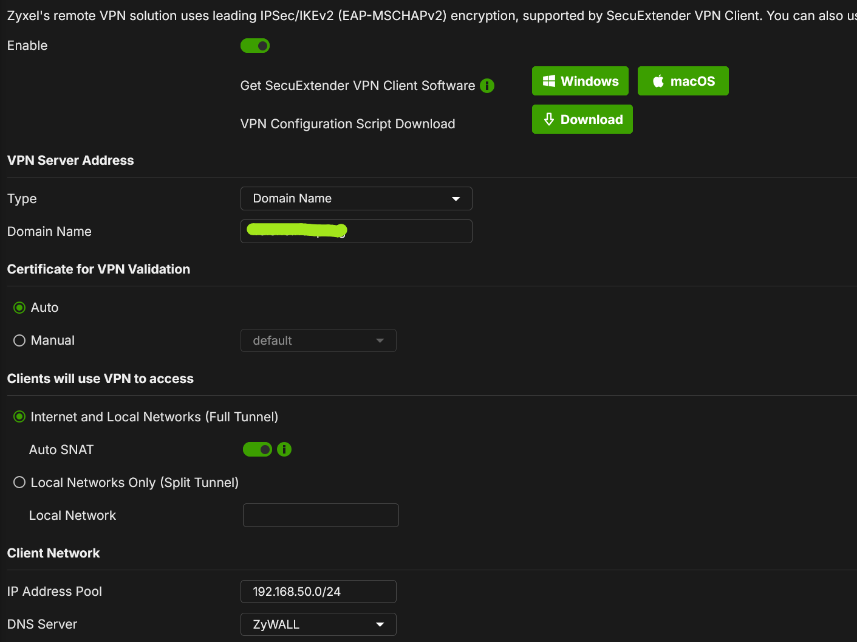Download the macOS VPN client

coord(683,81)
